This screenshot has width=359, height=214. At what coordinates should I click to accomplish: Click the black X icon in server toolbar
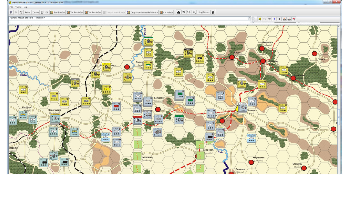[279, 19]
